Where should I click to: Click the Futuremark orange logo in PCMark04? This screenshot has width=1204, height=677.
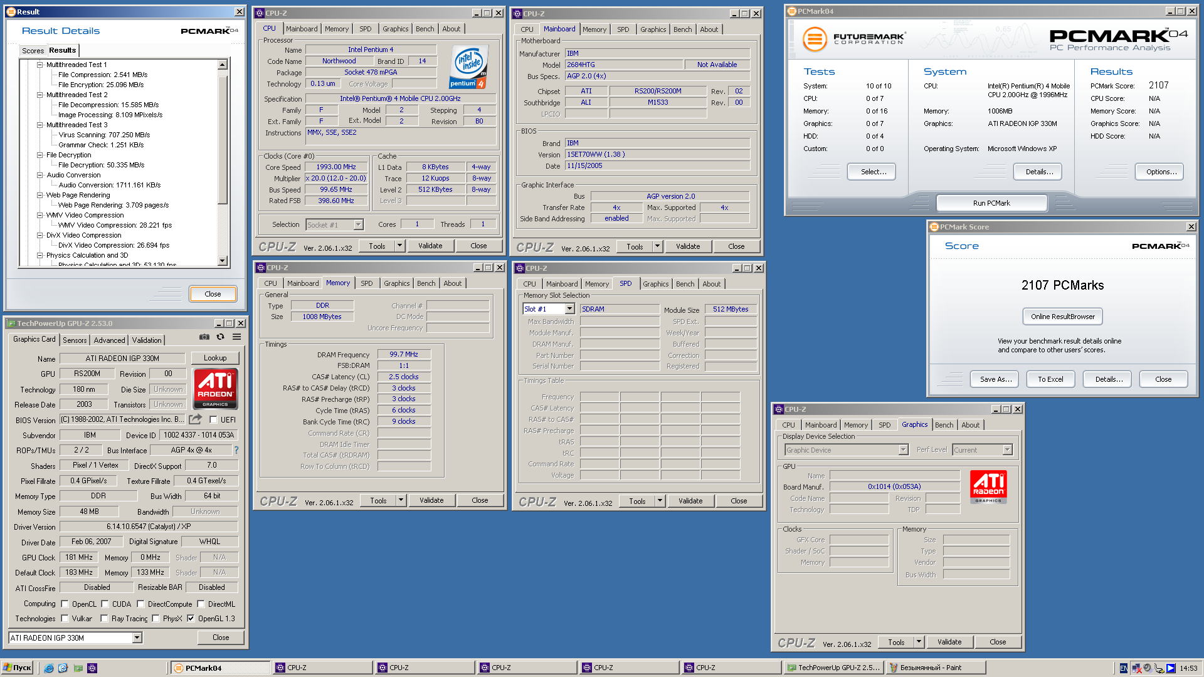point(815,39)
